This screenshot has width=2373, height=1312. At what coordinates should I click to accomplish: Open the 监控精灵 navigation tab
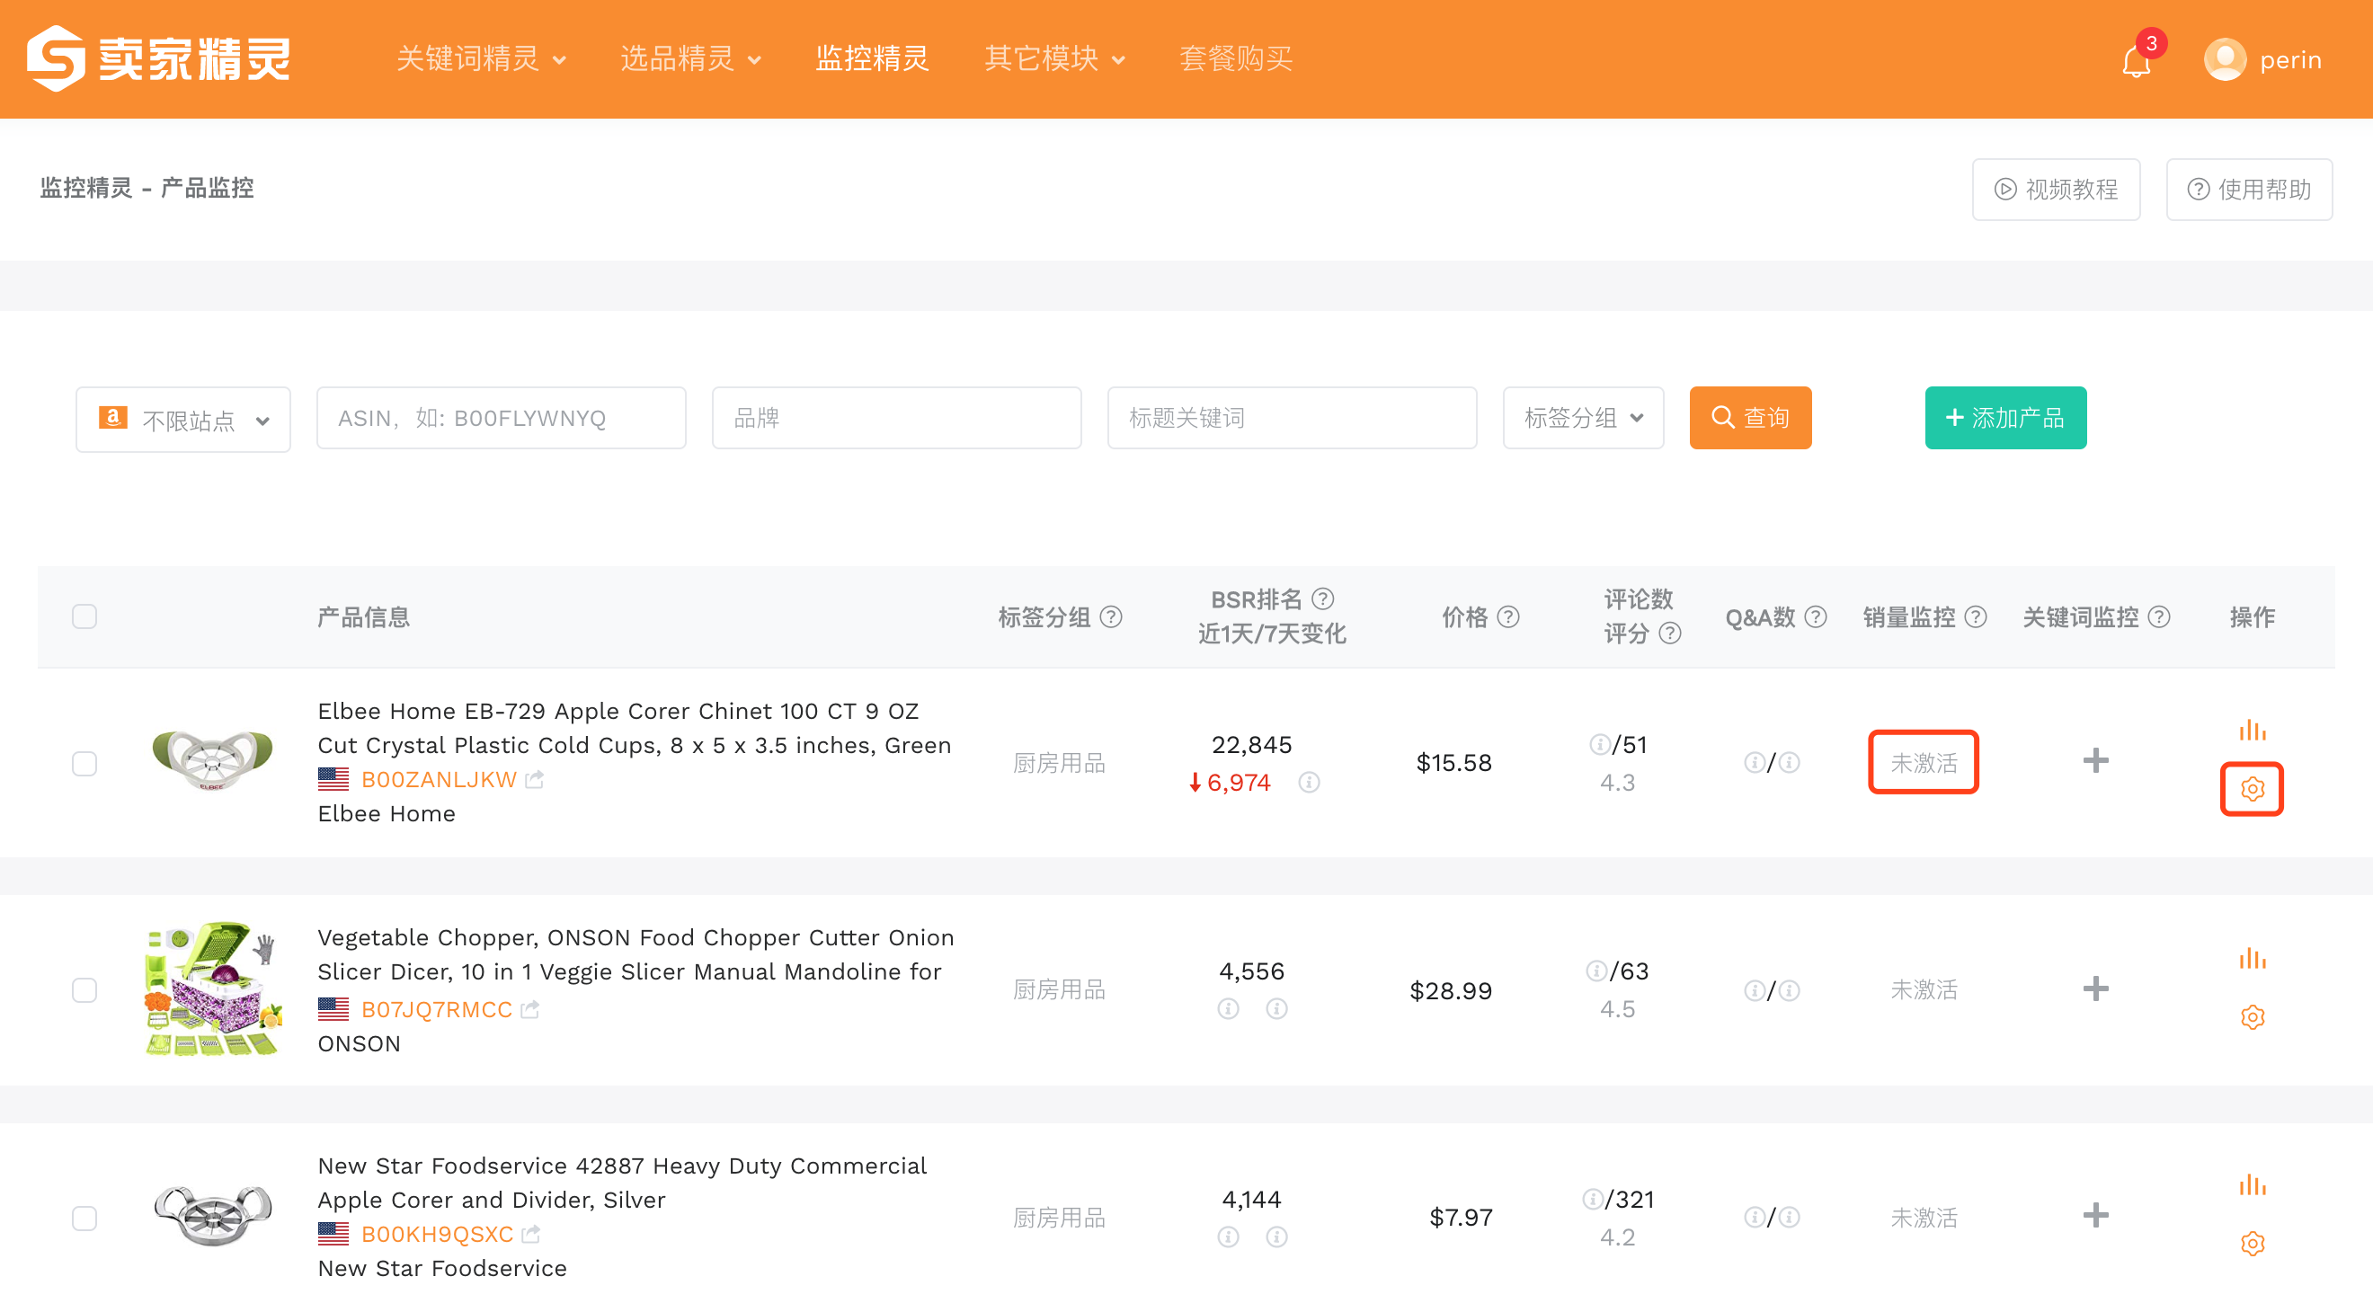coord(873,59)
